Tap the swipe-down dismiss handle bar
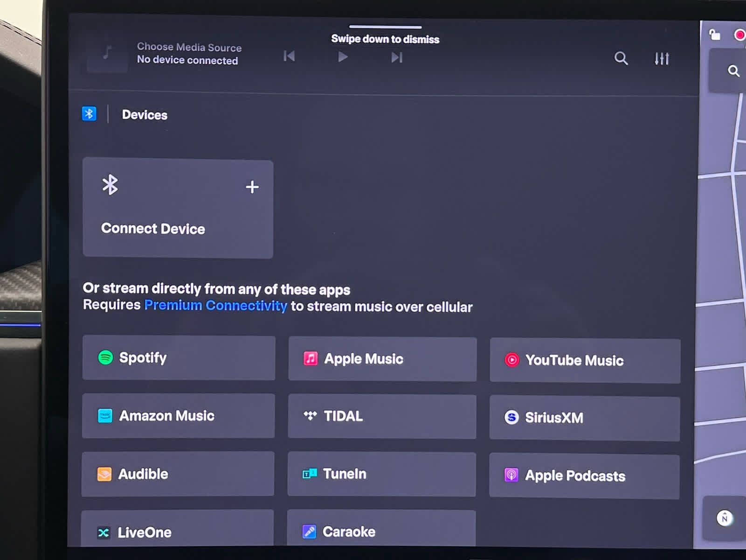The width and height of the screenshot is (746, 560). (x=385, y=27)
